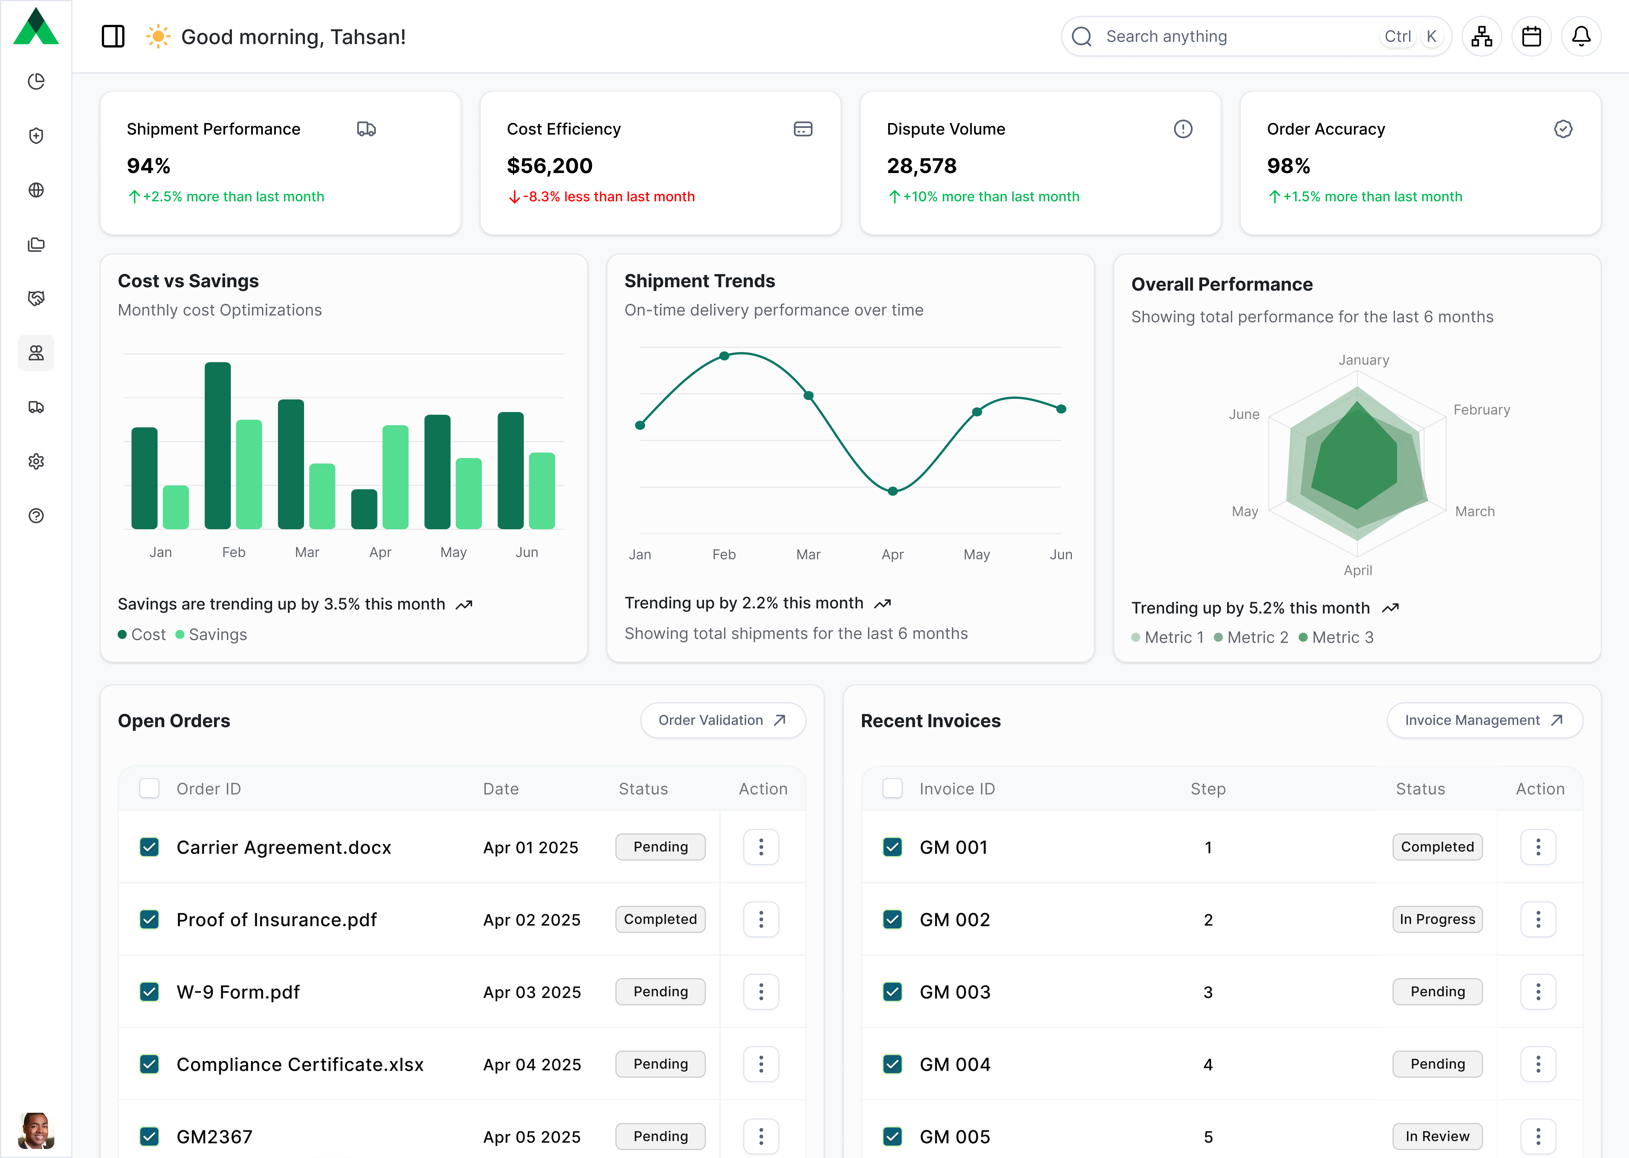Click the truck icon on Shipment Performance card

(x=367, y=129)
